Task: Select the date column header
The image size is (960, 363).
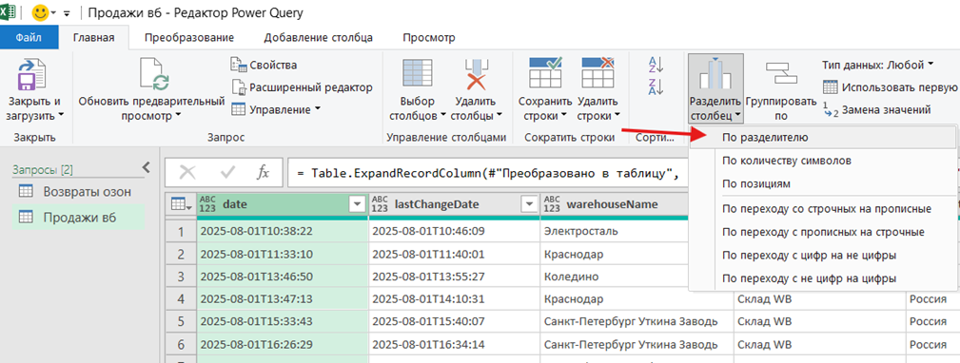Action: click(x=283, y=204)
